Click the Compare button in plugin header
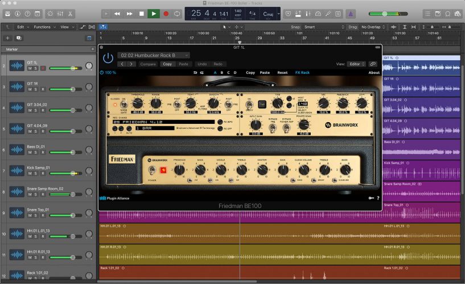Screen dimensions: 465x284 tap(148, 64)
